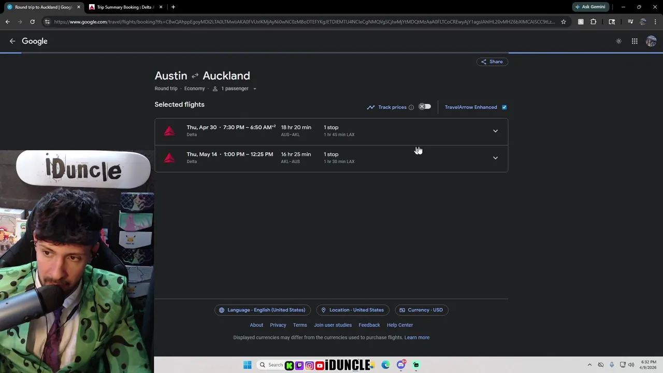Click the Google logo
The image size is (663, 373).
click(x=35, y=41)
